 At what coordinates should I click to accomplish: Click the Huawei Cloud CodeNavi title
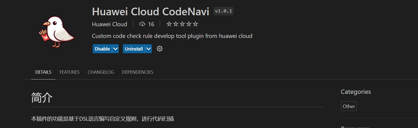point(150,11)
